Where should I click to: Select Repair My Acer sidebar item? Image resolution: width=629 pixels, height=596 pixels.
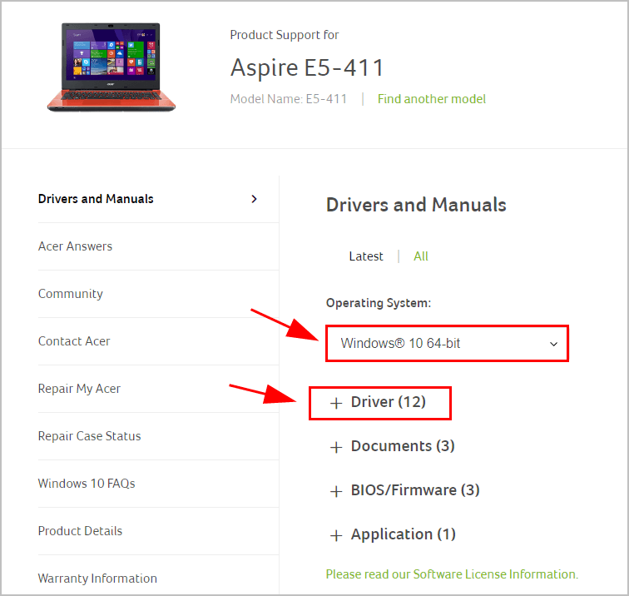click(x=79, y=389)
